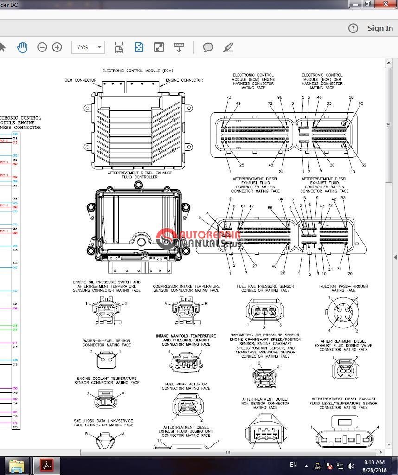Zoom in with the plus icon
398x475 pixels.
(x=57, y=47)
